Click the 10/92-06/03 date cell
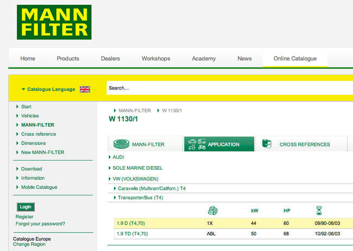The image size is (353, 251). tap(327, 234)
